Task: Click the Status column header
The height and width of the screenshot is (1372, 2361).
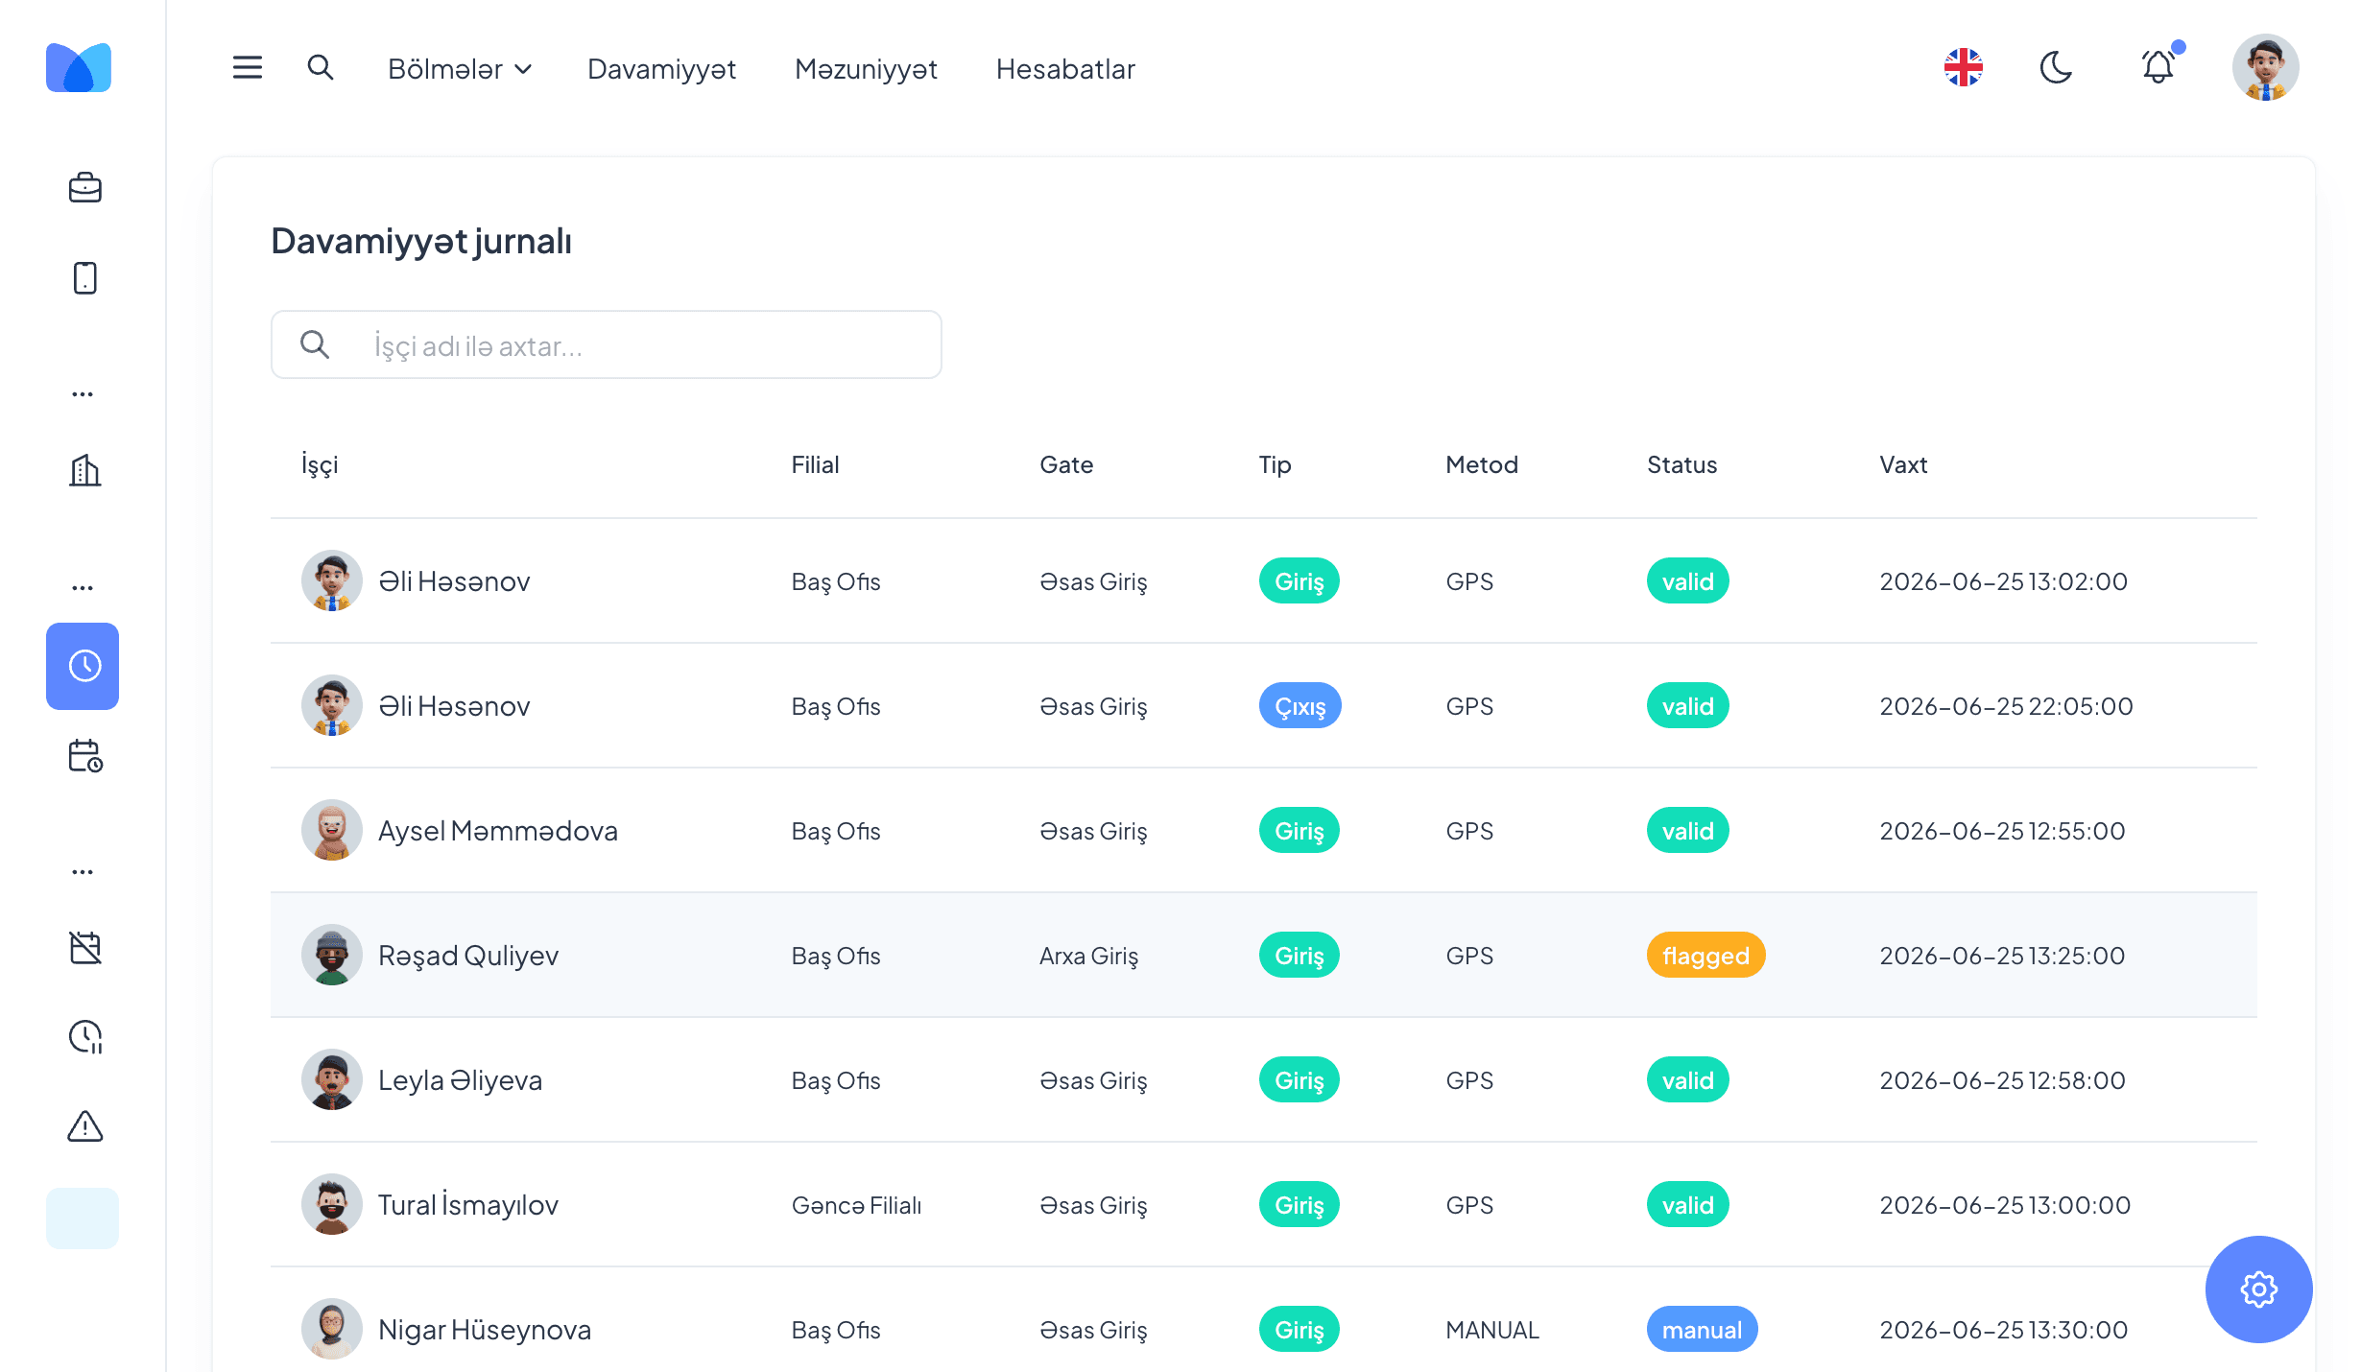Action: 1681,465
